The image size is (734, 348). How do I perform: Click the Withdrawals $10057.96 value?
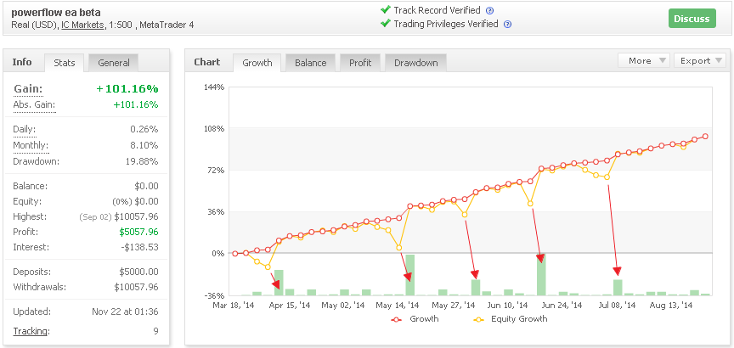click(136, 287)
